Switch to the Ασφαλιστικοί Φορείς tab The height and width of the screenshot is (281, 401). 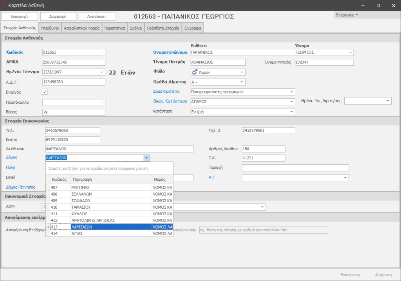81,28
